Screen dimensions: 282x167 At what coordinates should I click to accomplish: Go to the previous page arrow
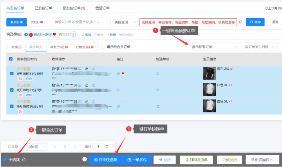click(x=55, y=147)
